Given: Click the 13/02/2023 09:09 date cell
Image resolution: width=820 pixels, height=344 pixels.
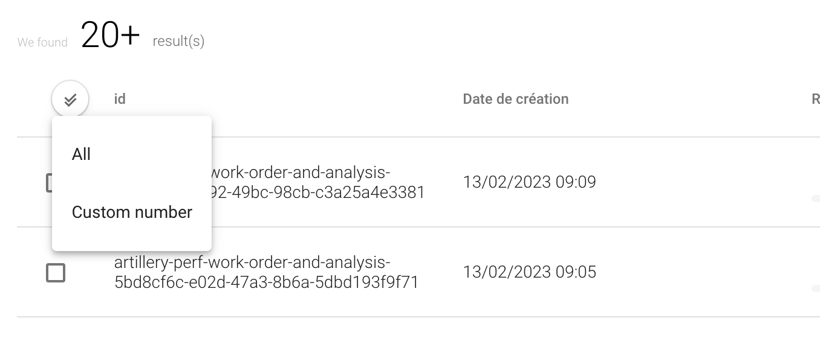Looking at the screenshot, I should point(529,182).
